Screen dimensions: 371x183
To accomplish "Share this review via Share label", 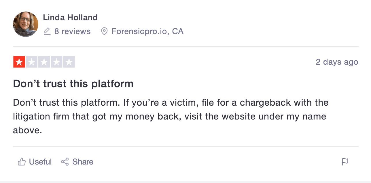I will (83, 162).
